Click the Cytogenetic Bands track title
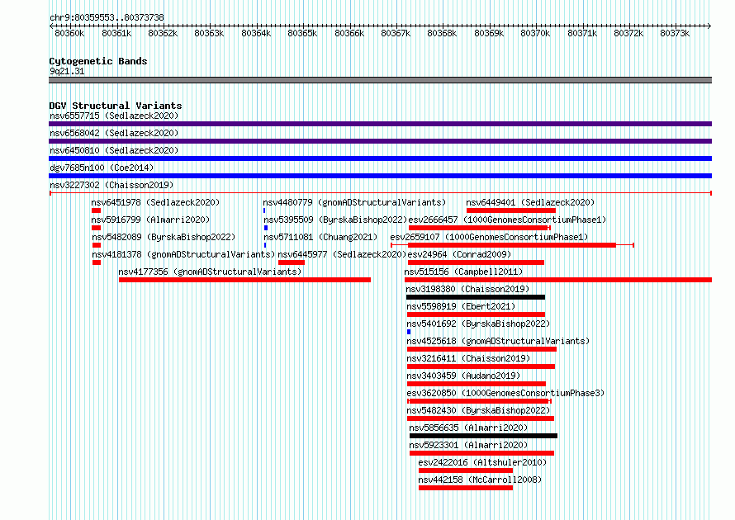The height and width of the screenshot is (520, 735). 98,61
